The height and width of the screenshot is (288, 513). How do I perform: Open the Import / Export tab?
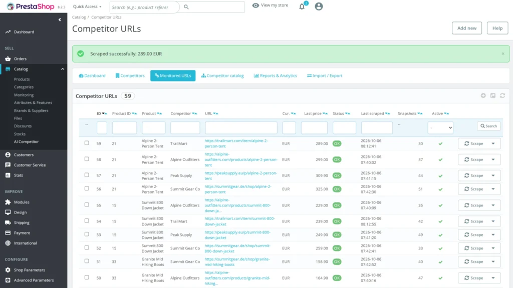click(325, 75)
